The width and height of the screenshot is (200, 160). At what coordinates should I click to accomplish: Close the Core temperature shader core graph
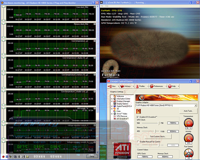tap(94, 91)
